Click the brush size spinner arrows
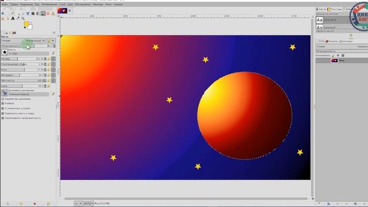The image size is (368, 207). click(45, 59)
